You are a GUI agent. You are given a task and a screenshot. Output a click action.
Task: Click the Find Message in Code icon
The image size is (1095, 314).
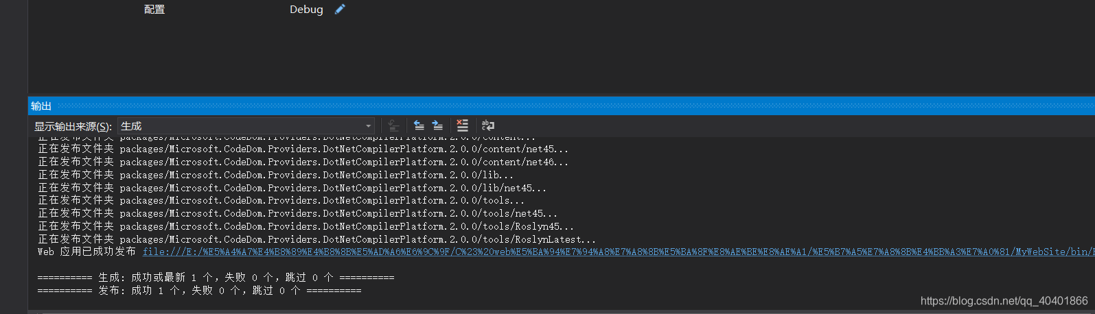(x=393, y=125)
